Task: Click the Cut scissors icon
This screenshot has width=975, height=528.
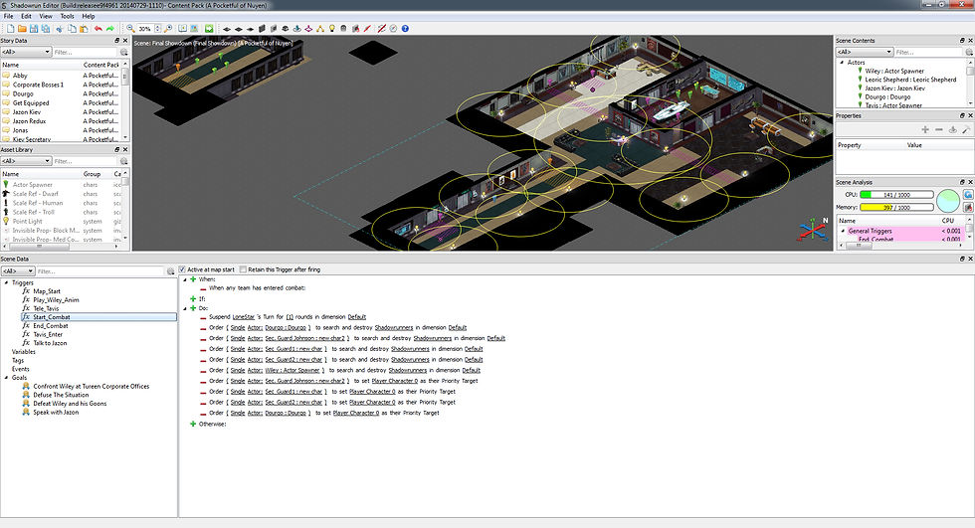Action: tap(60, 29)
